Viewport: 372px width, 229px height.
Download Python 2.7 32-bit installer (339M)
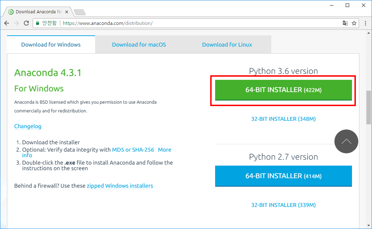click(284, 205)
